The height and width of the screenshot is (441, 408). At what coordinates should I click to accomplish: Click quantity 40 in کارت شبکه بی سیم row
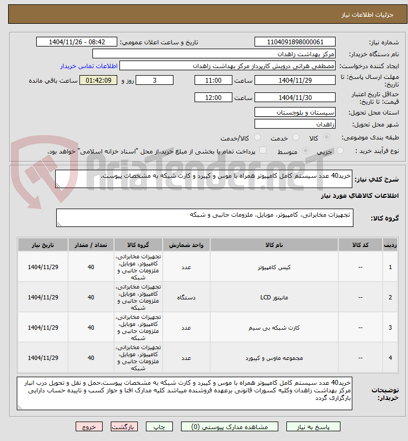[91, 328]
